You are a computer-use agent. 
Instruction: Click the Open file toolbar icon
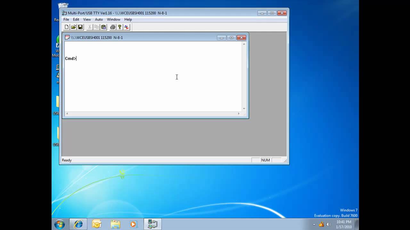click(73, 27)
